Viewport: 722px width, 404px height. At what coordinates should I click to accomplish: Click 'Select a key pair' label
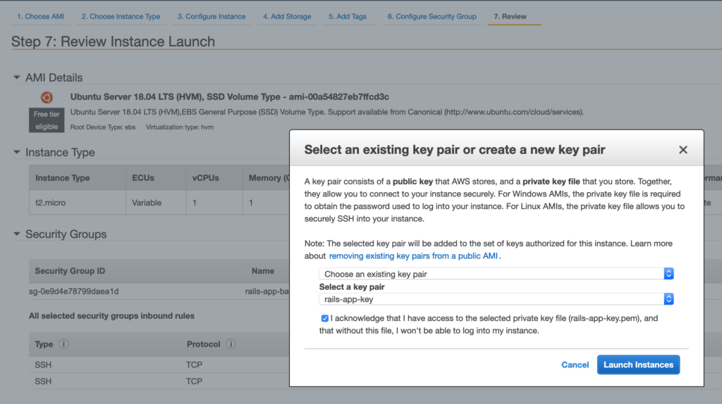tap(352, 286)
